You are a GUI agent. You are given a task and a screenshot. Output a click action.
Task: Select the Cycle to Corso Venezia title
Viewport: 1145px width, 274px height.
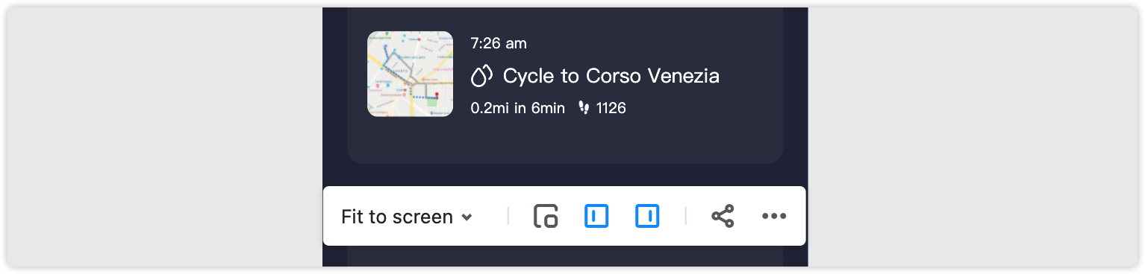tap(611, 75)
